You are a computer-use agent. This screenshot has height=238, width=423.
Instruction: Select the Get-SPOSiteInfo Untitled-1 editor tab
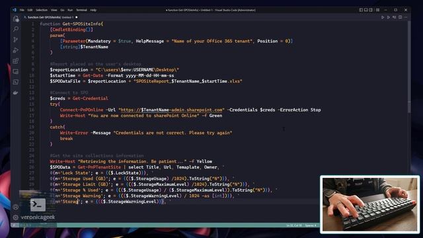[50, 17]
